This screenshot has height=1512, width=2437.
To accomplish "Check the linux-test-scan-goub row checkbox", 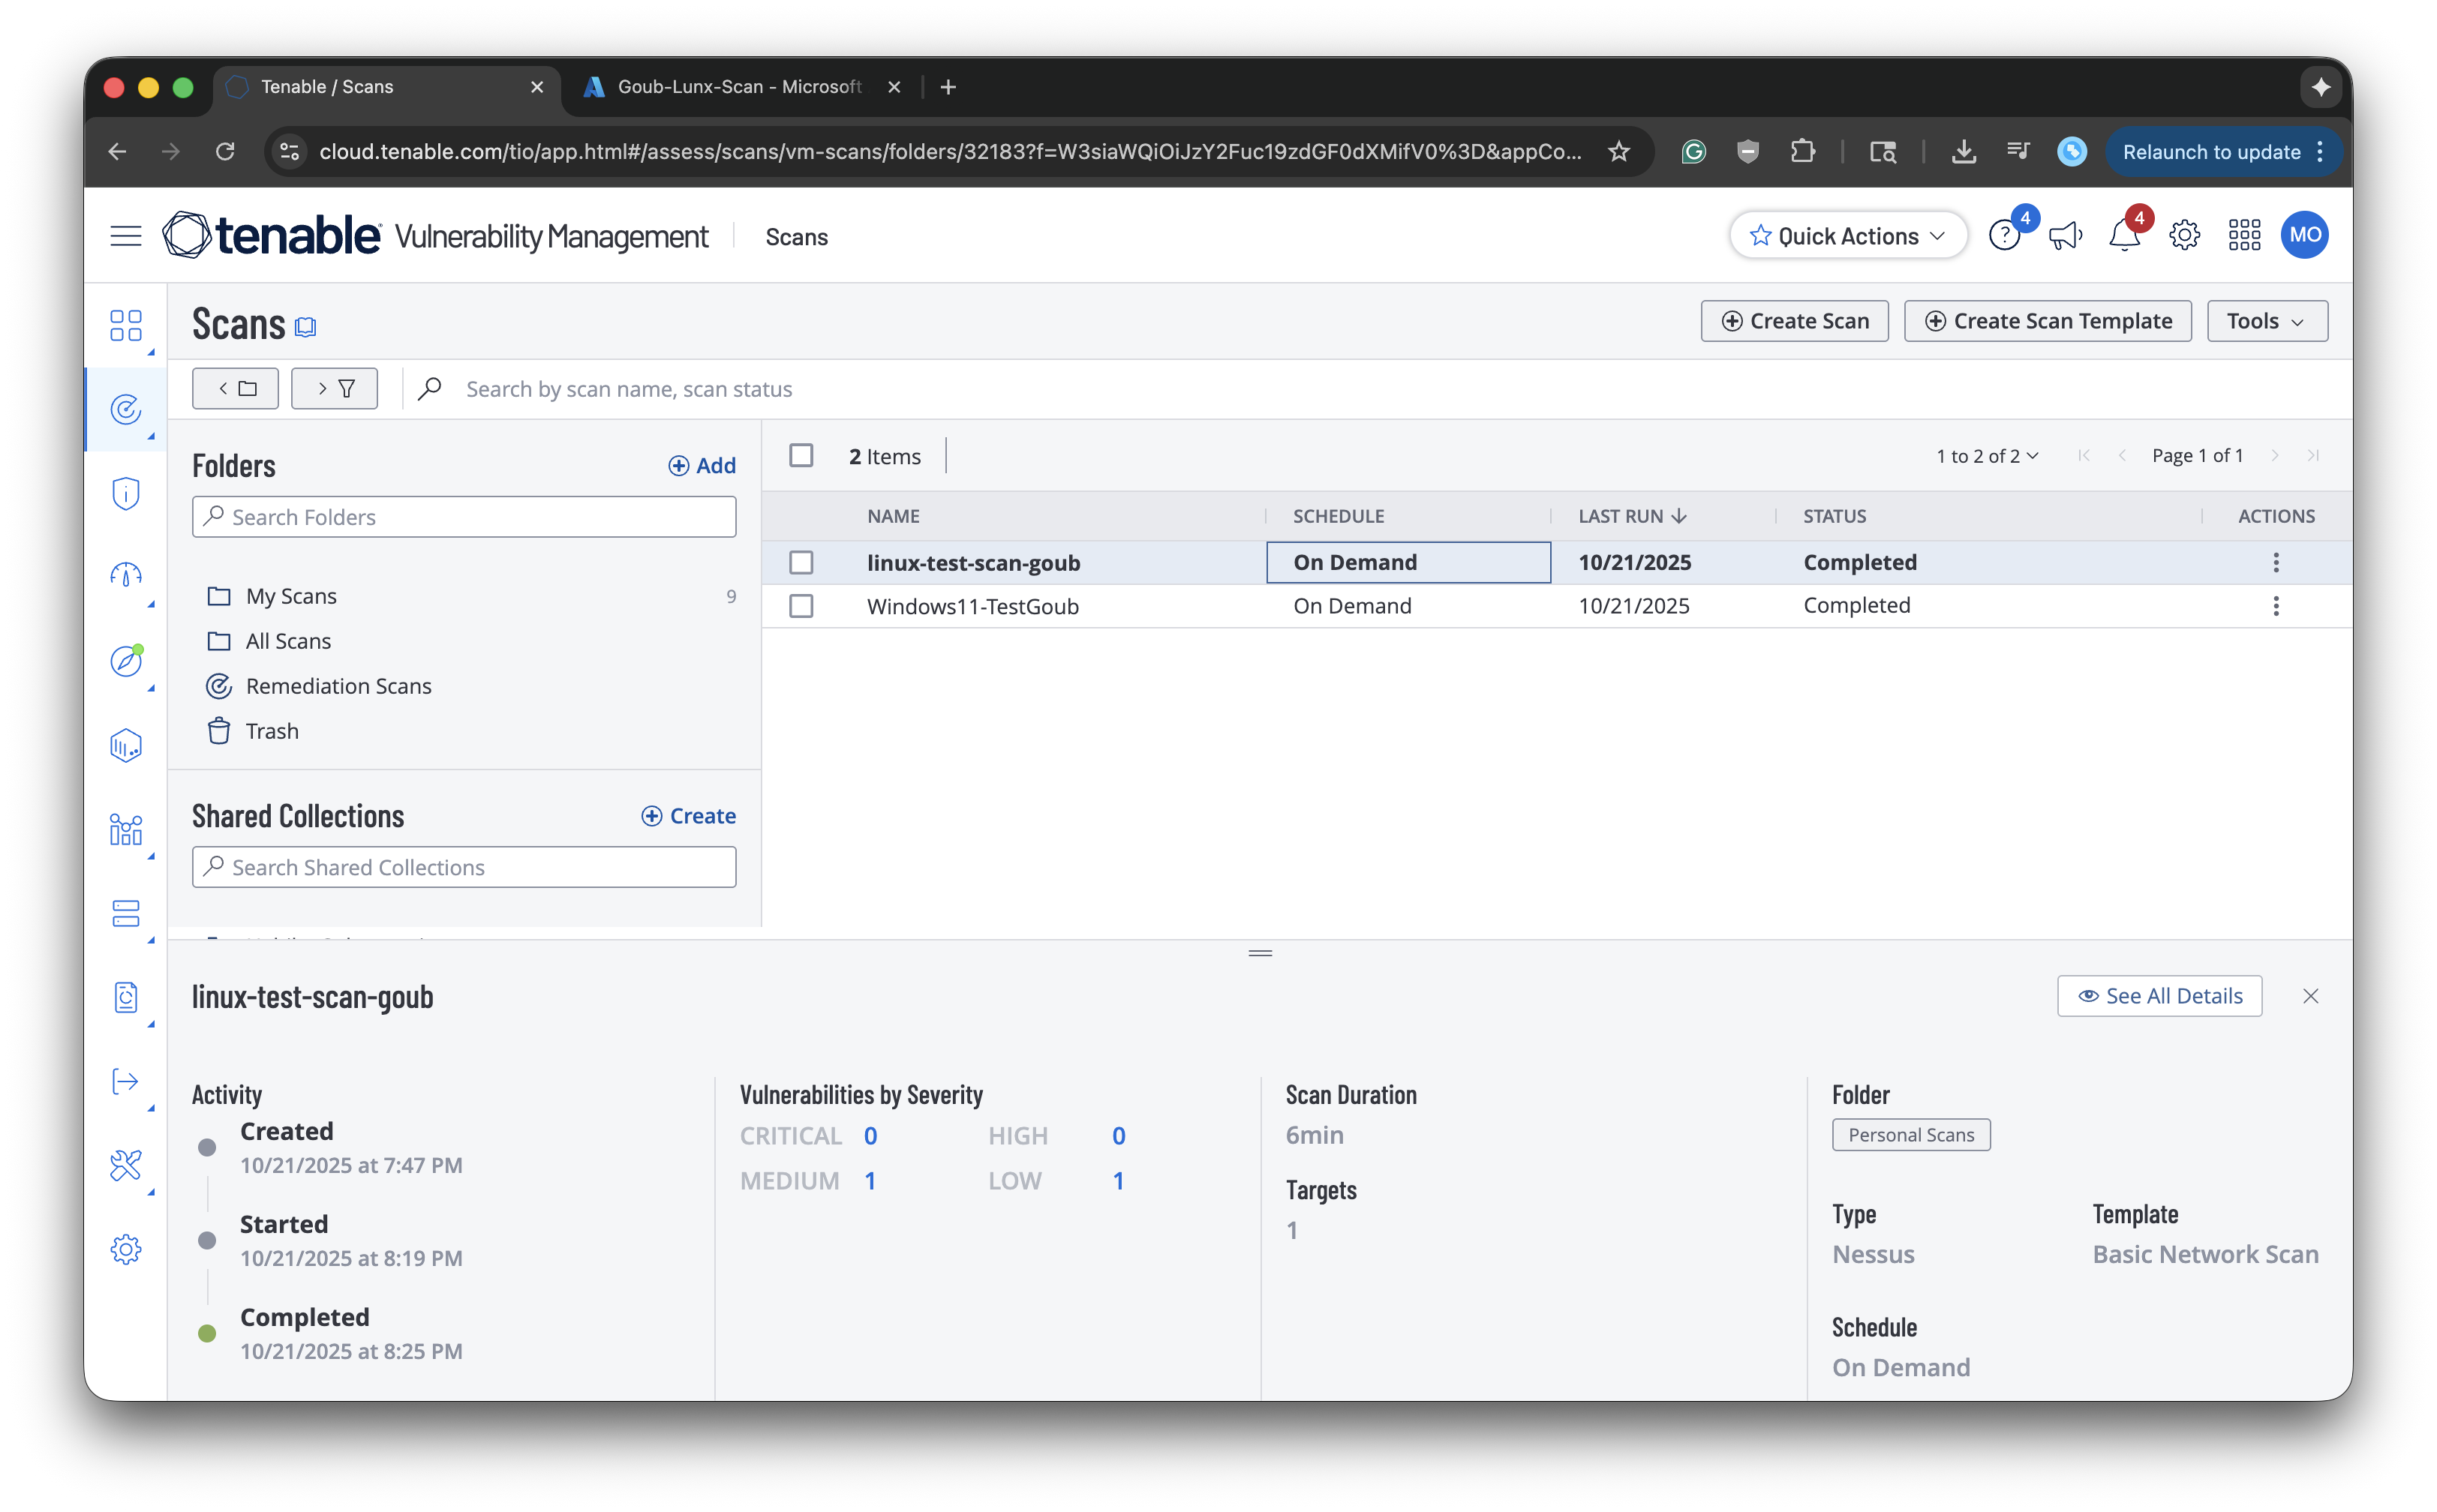I will point(801,563).
